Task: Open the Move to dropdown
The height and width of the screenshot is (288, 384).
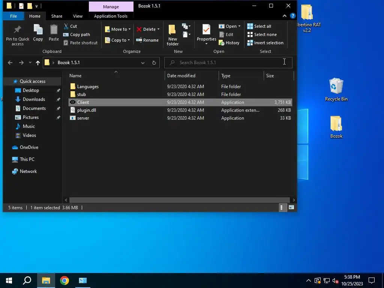Action: point(117,29)
